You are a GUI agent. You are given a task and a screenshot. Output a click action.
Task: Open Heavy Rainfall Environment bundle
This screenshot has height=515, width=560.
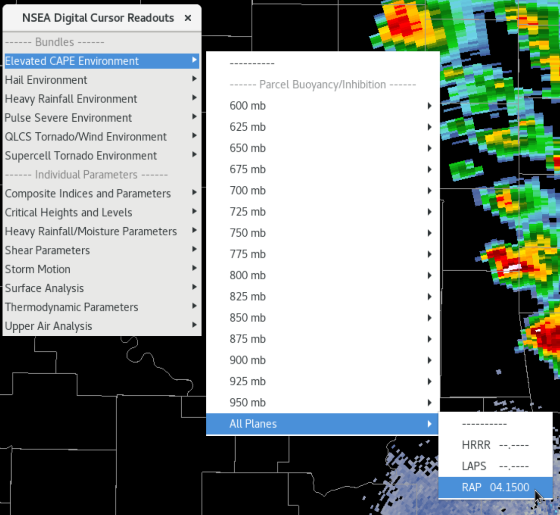tap(102, 98)
